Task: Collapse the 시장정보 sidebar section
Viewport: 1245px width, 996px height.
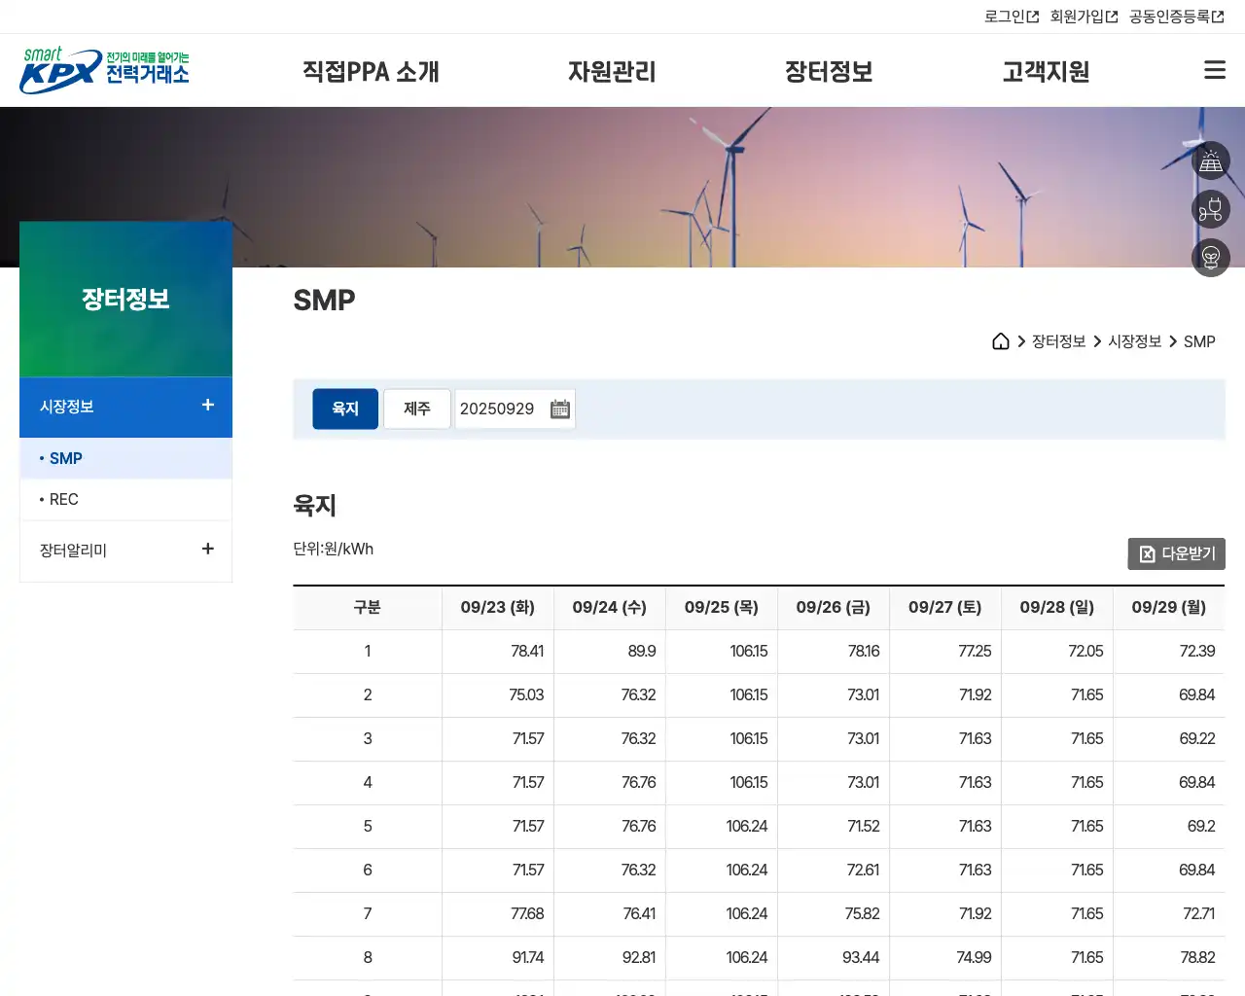Action: coord(207,406)
